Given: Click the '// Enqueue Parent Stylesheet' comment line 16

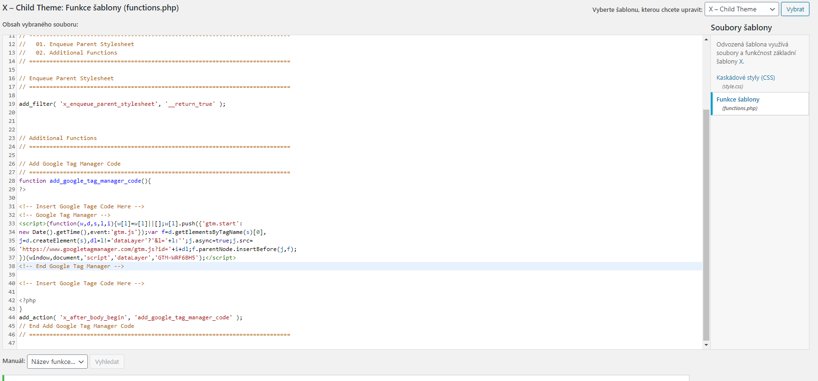Looking at the screenshot, I should pos(66,78).
